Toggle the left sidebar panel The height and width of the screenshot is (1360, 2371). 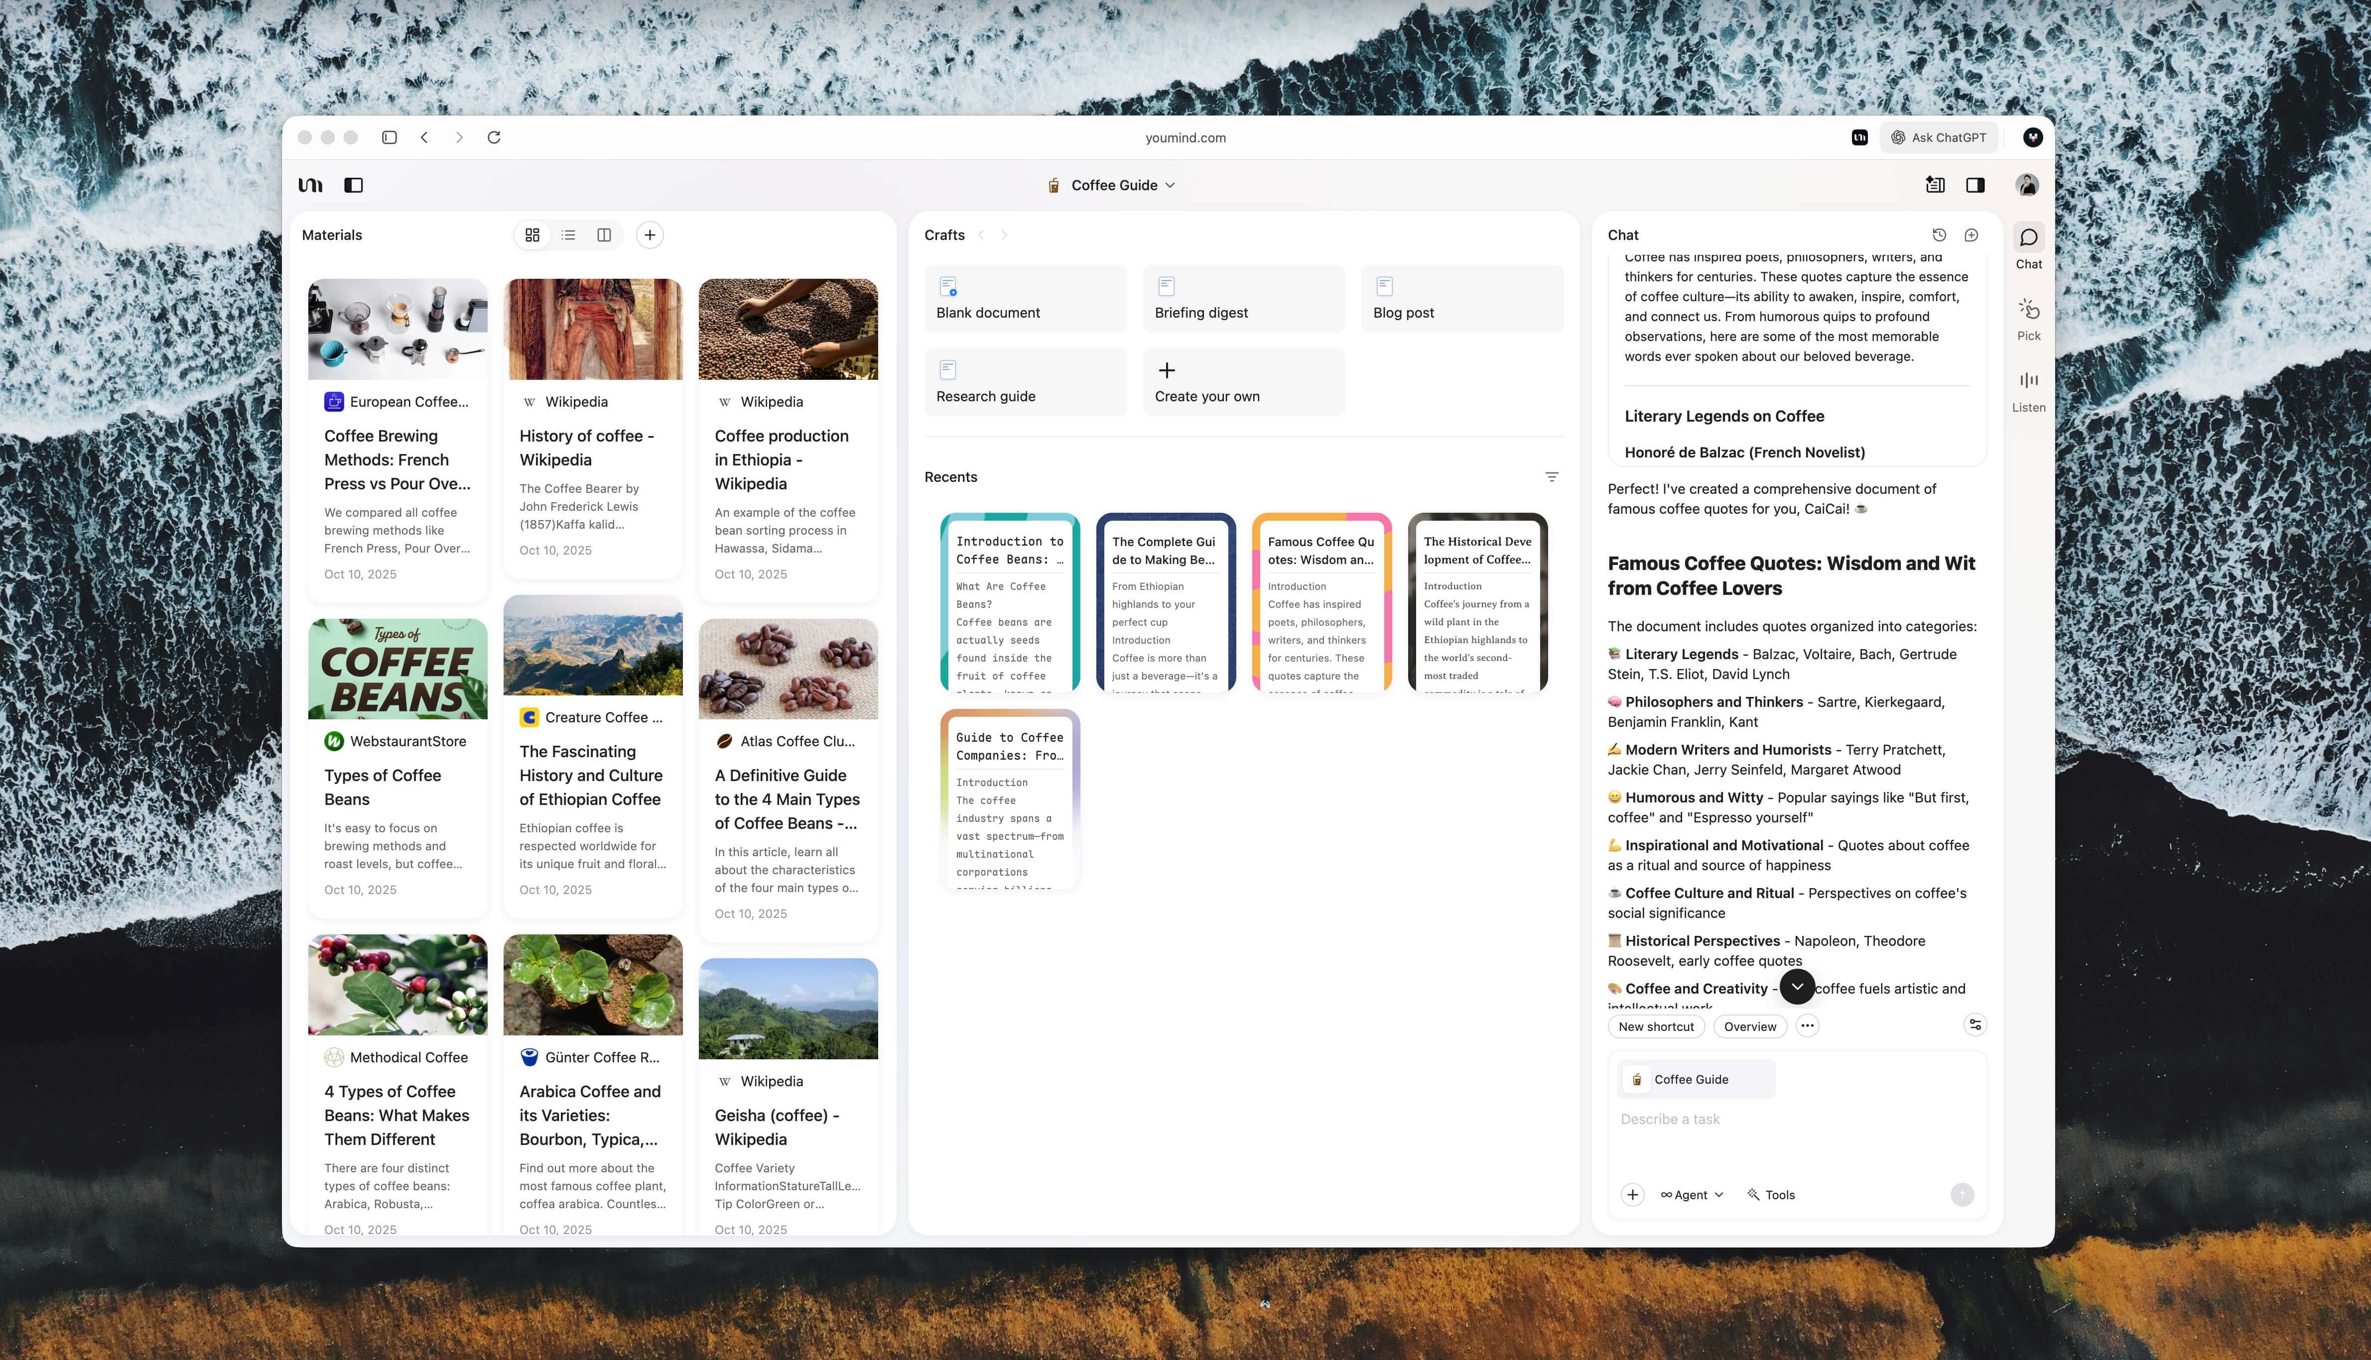(x=353, y=185)
